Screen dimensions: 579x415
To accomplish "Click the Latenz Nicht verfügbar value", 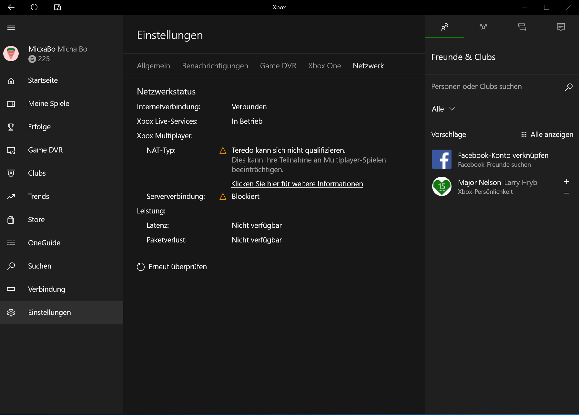I will tap(257, 225).
